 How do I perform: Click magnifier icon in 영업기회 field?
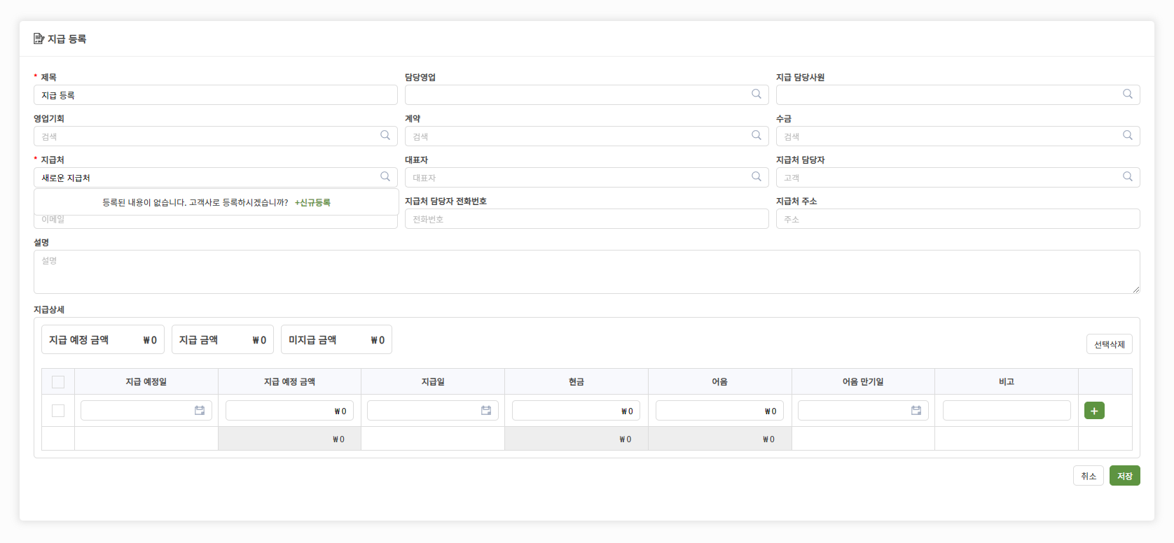tap(385, 136)
